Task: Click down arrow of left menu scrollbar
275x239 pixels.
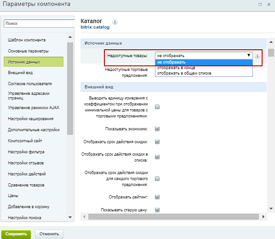Action: coord(70,217)
